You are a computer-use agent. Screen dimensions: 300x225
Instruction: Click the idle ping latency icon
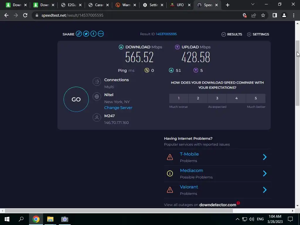[147, 70]
